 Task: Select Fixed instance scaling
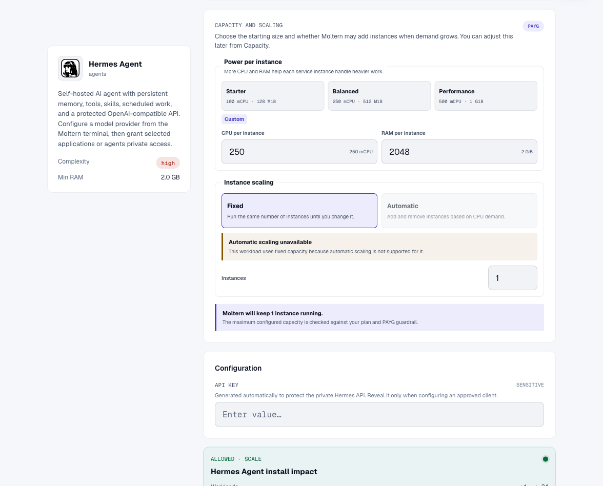click(x=299, y=211)
